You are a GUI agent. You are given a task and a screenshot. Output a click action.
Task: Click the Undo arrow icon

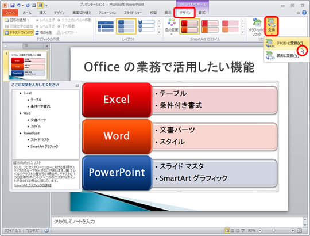18,5
